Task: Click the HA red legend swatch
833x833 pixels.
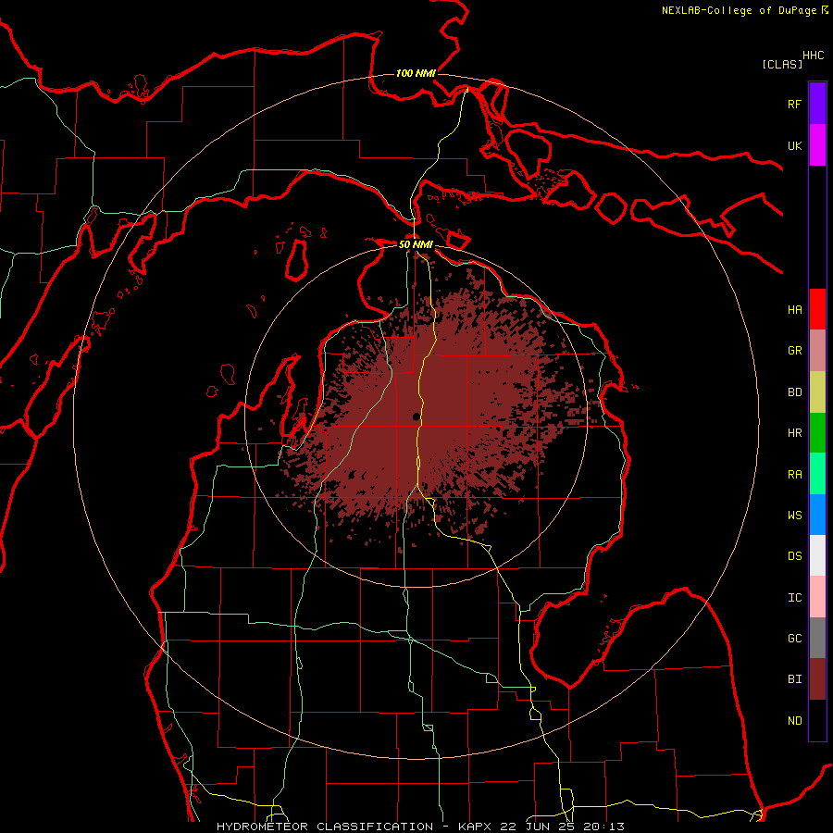Action: pyautogui.click(x=817, y=309)
